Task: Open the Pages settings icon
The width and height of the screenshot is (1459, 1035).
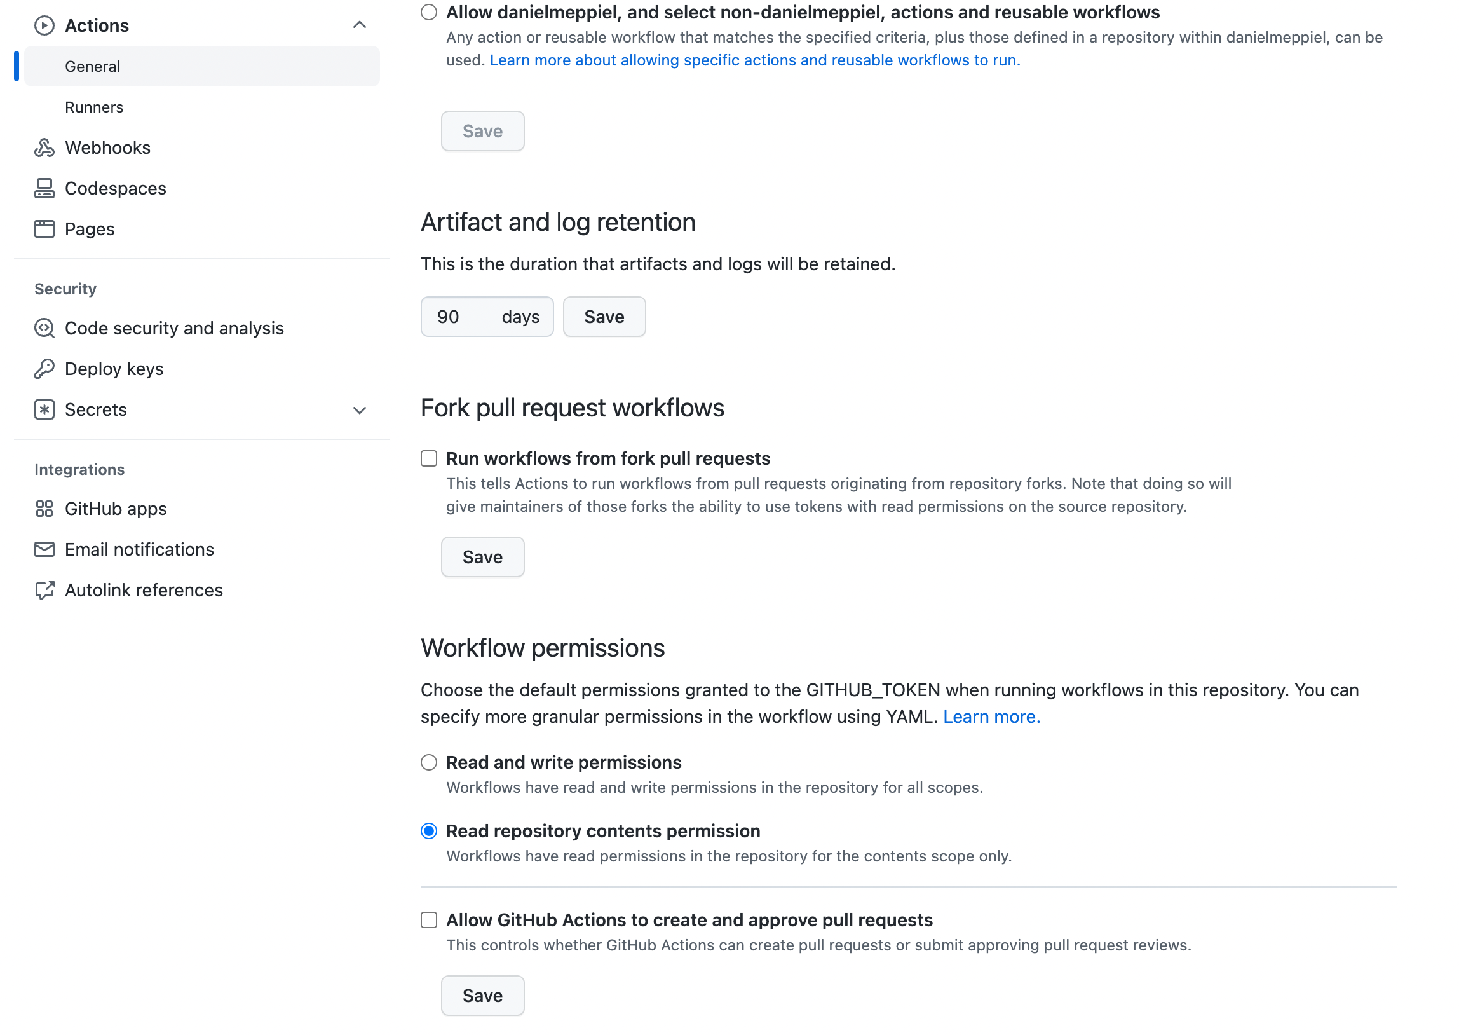Action: 44,229
